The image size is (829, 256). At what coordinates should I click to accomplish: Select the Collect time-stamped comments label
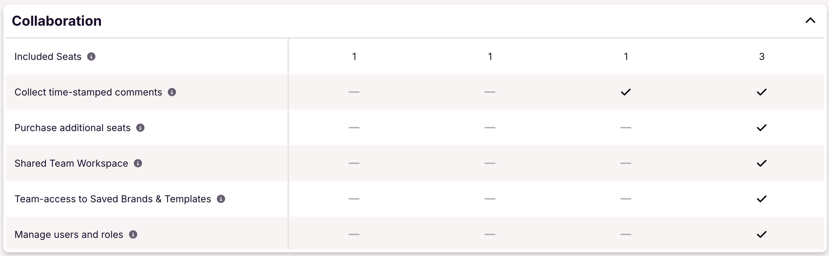point(88,92)
